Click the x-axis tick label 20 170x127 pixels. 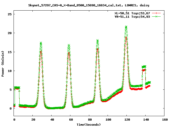pyautogui.click(x=33, y=120)
